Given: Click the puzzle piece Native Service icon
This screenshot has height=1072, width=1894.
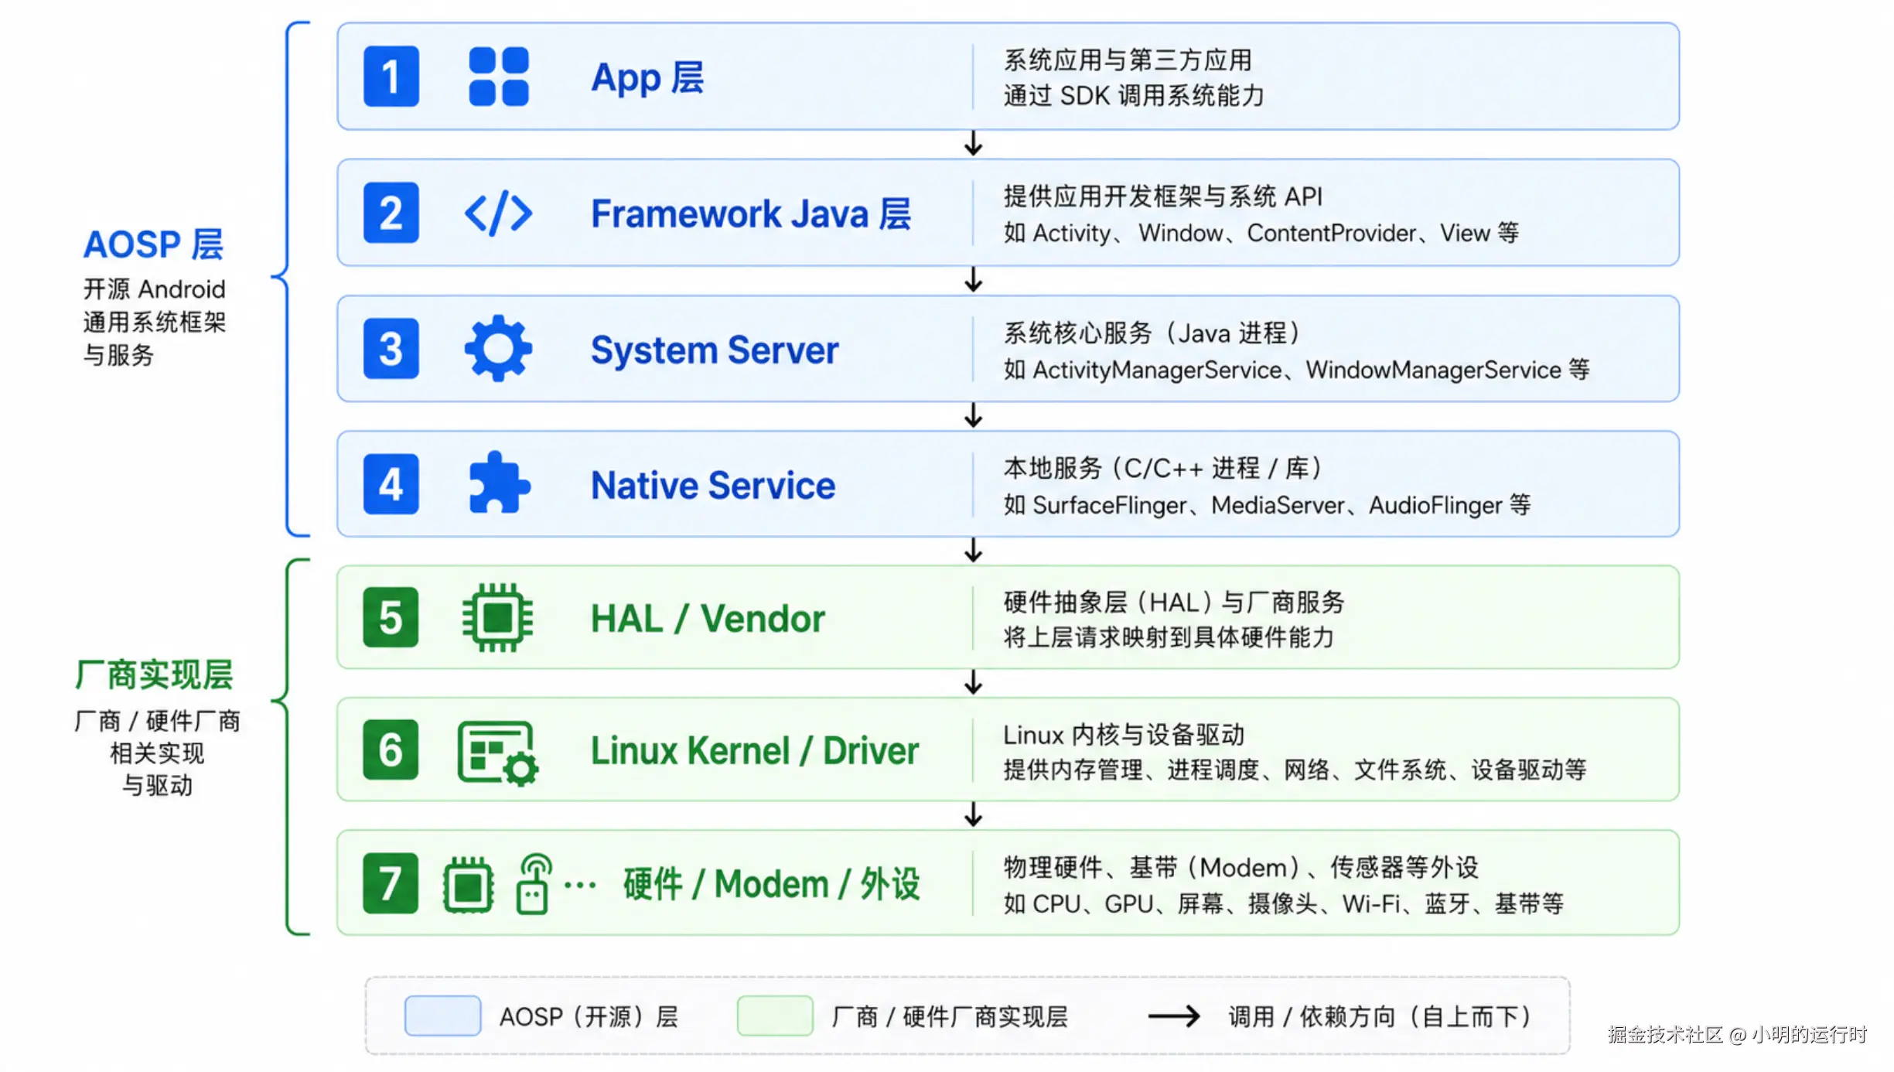Looking at the screenshot, I should coord(499,483).
